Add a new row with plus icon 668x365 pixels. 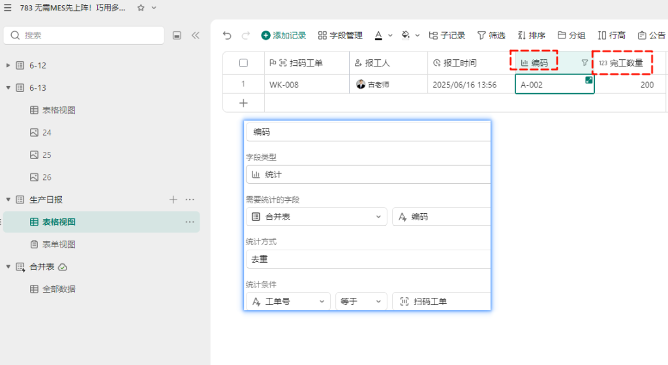243,103
